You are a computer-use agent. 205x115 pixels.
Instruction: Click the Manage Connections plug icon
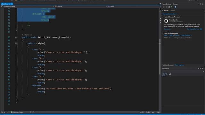(x=172, y=7)
